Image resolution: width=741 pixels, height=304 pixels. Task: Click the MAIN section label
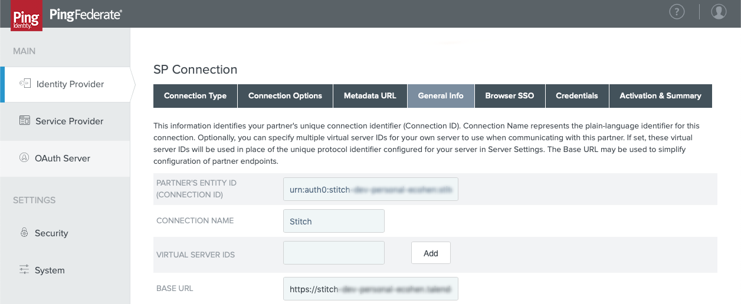tap(24, 51)
